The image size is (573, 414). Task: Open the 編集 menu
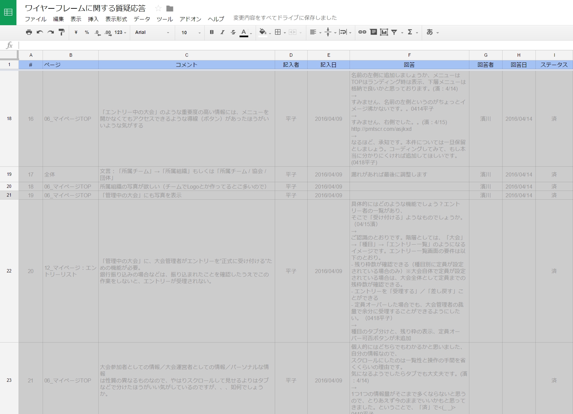tap(58, 19)
